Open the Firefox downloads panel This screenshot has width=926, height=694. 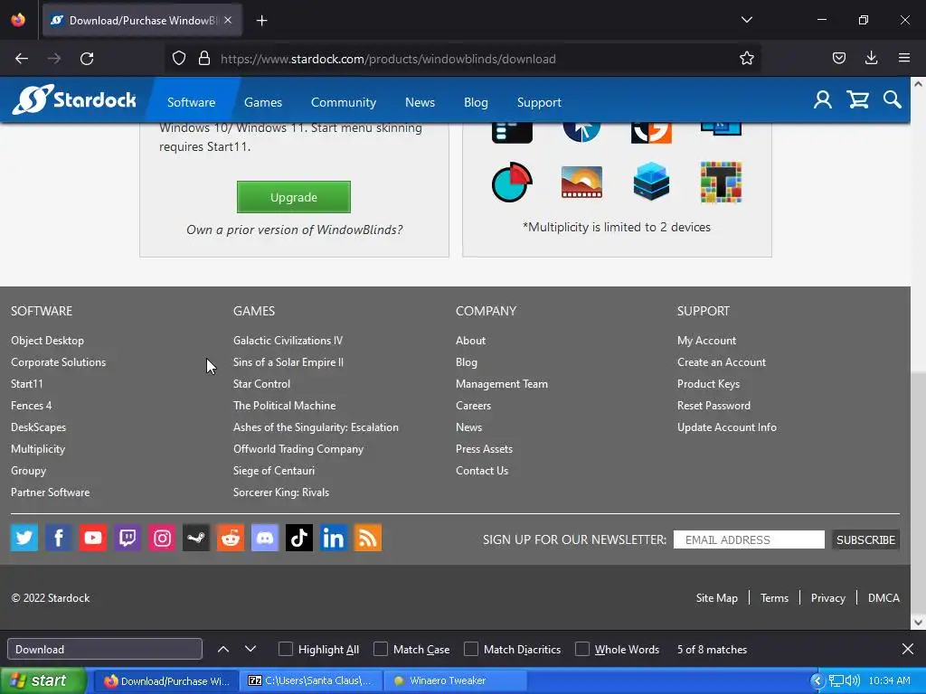coord(871,58)
